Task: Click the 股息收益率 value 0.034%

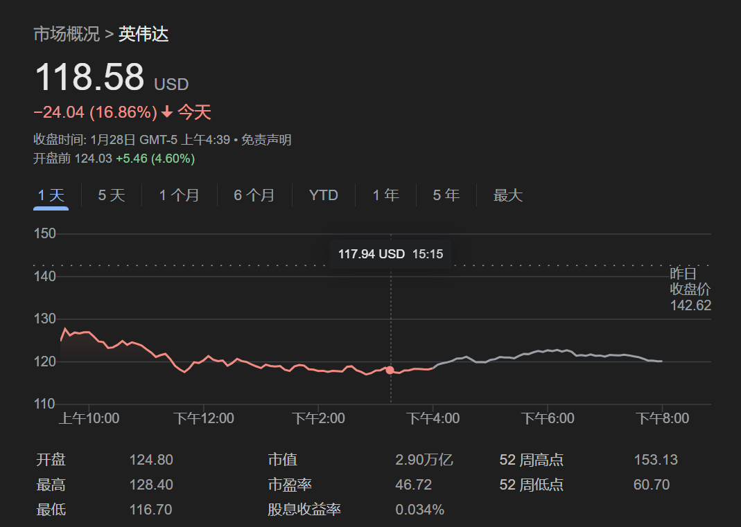Action: coord(419,510)
